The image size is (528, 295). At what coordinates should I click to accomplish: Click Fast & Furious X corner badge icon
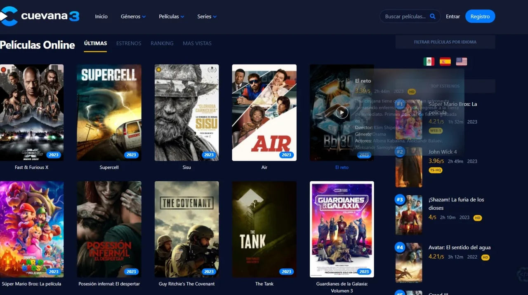(3, 69)
